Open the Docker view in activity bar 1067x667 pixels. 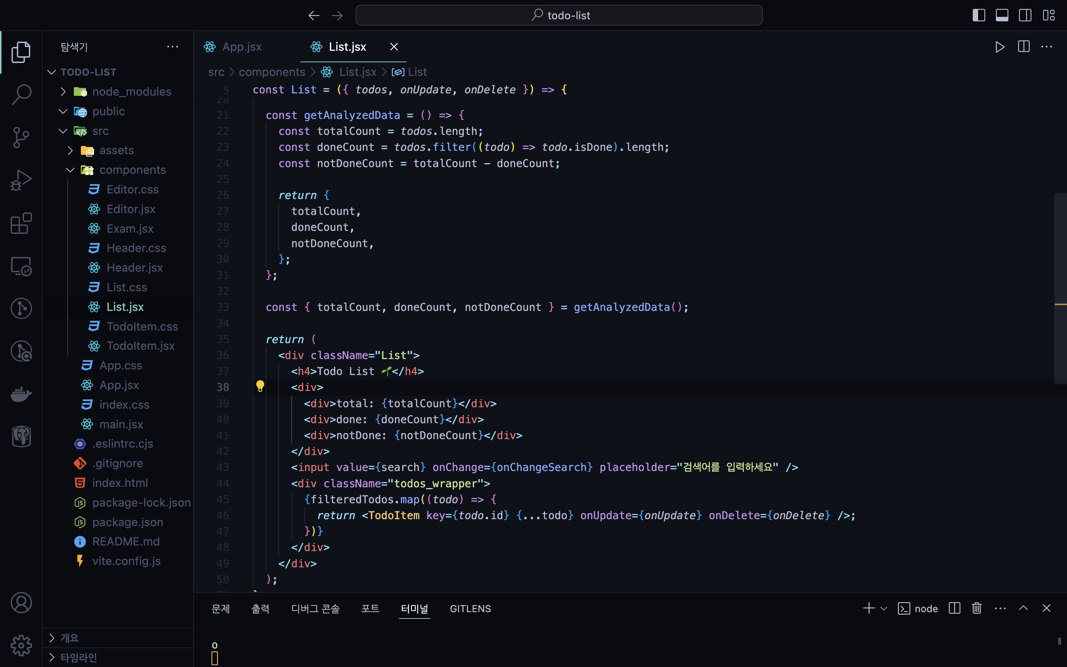(x=21, y=394)
